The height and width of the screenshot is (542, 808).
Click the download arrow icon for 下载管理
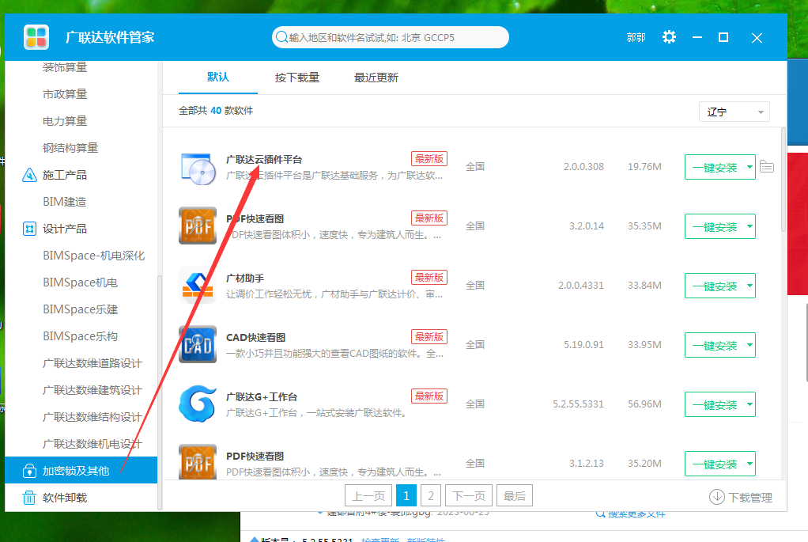(x=717, y=497)
